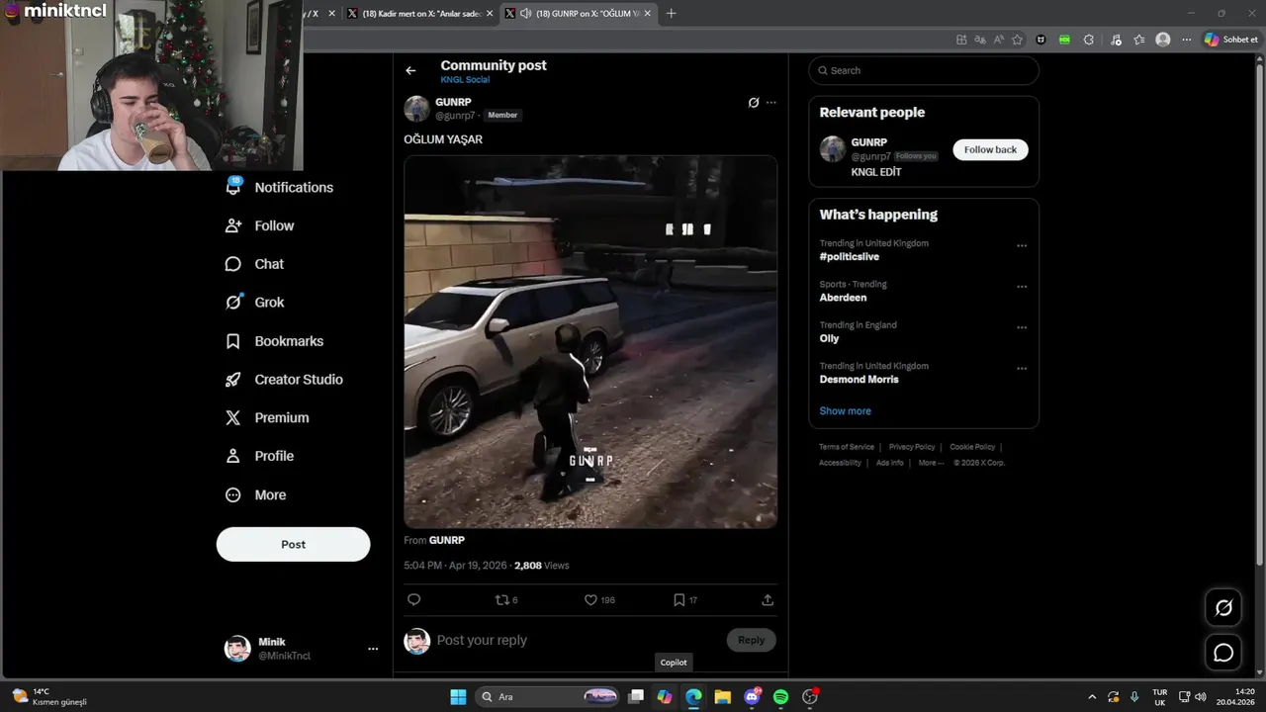The height and width of the screenshot is (712, 1266).
Task: Open browser Settings and more menu
Action: pos(1187,40)
